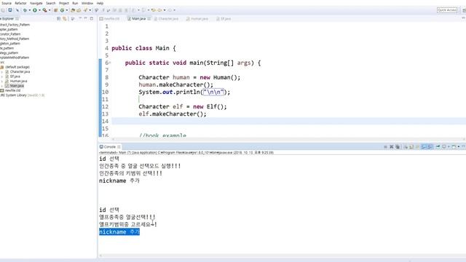The image size is (466, 262).
Task: Open the New Java Class dropdown arrow
Action: (x=67, y=10)
